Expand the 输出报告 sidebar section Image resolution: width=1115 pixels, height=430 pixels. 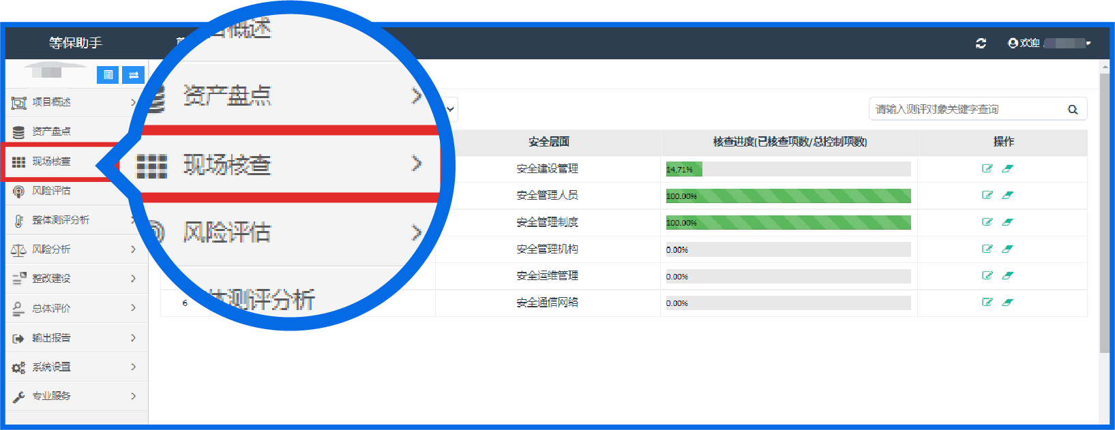pos(133,337)
